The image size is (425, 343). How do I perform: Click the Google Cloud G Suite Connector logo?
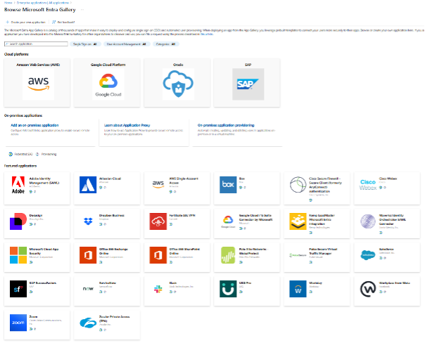(x=228, y=221)
